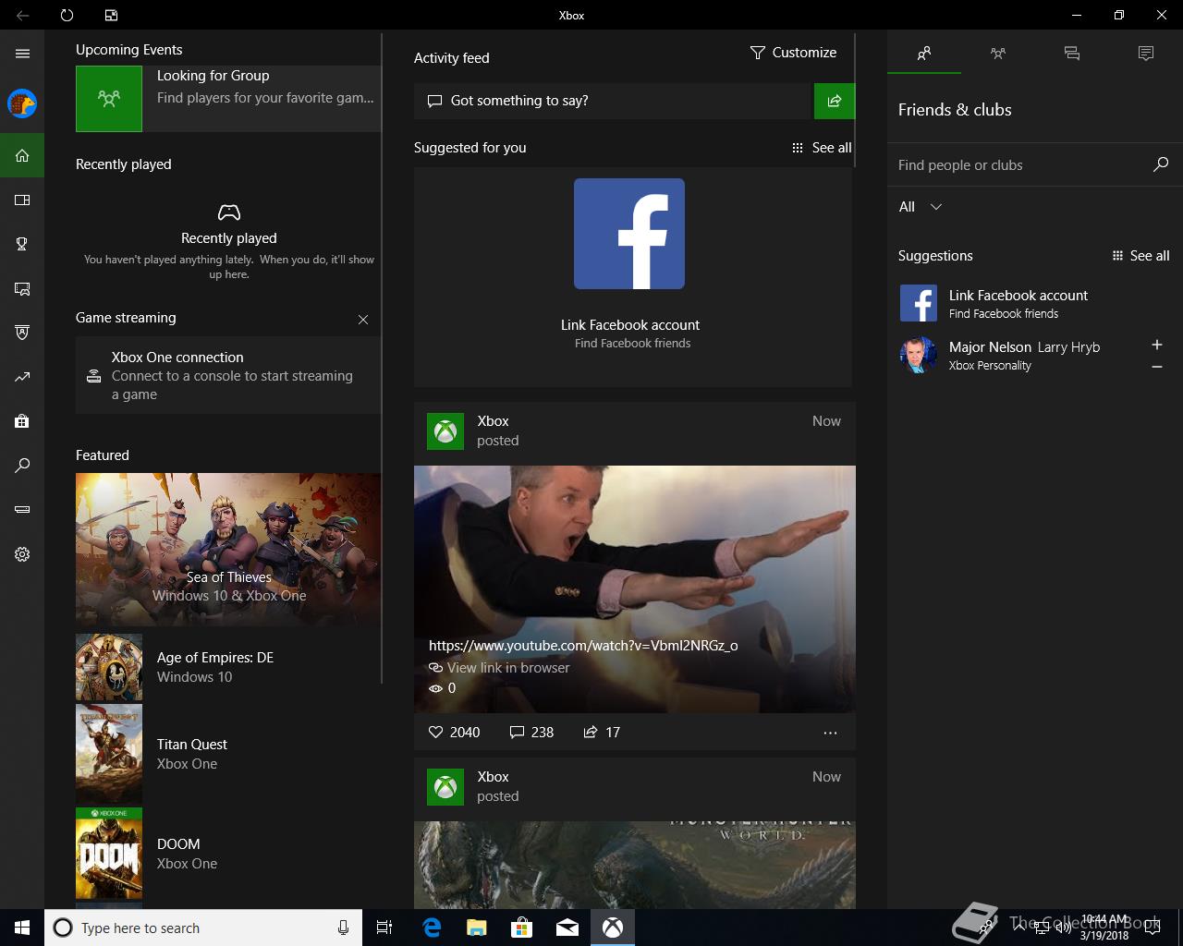Viewport: 1183px width, 946px height.
Task: Switch to Messages tab icon
Action: point(1072,54)
